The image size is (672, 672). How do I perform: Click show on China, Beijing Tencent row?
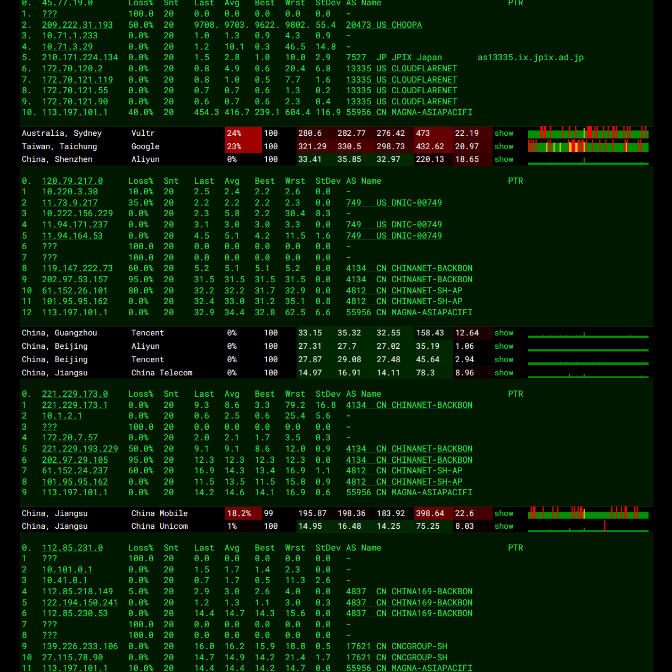tap(503, 359)
